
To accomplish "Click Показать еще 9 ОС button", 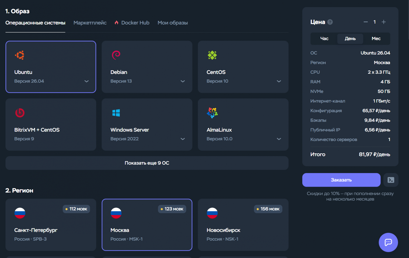I will coord(147,163).
